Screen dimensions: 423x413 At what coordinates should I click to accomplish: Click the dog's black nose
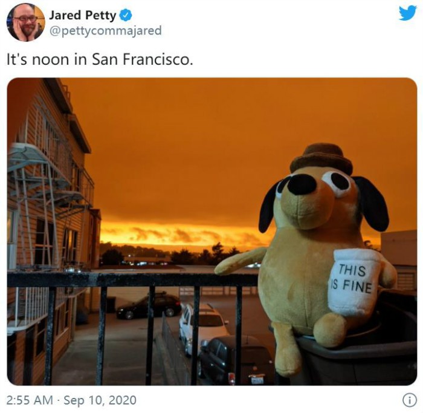[302, 184]
